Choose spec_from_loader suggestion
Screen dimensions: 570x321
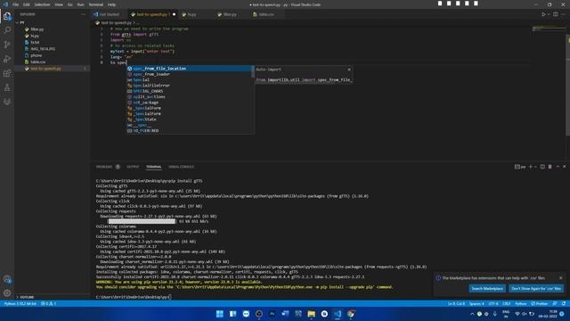pos(189,74)
